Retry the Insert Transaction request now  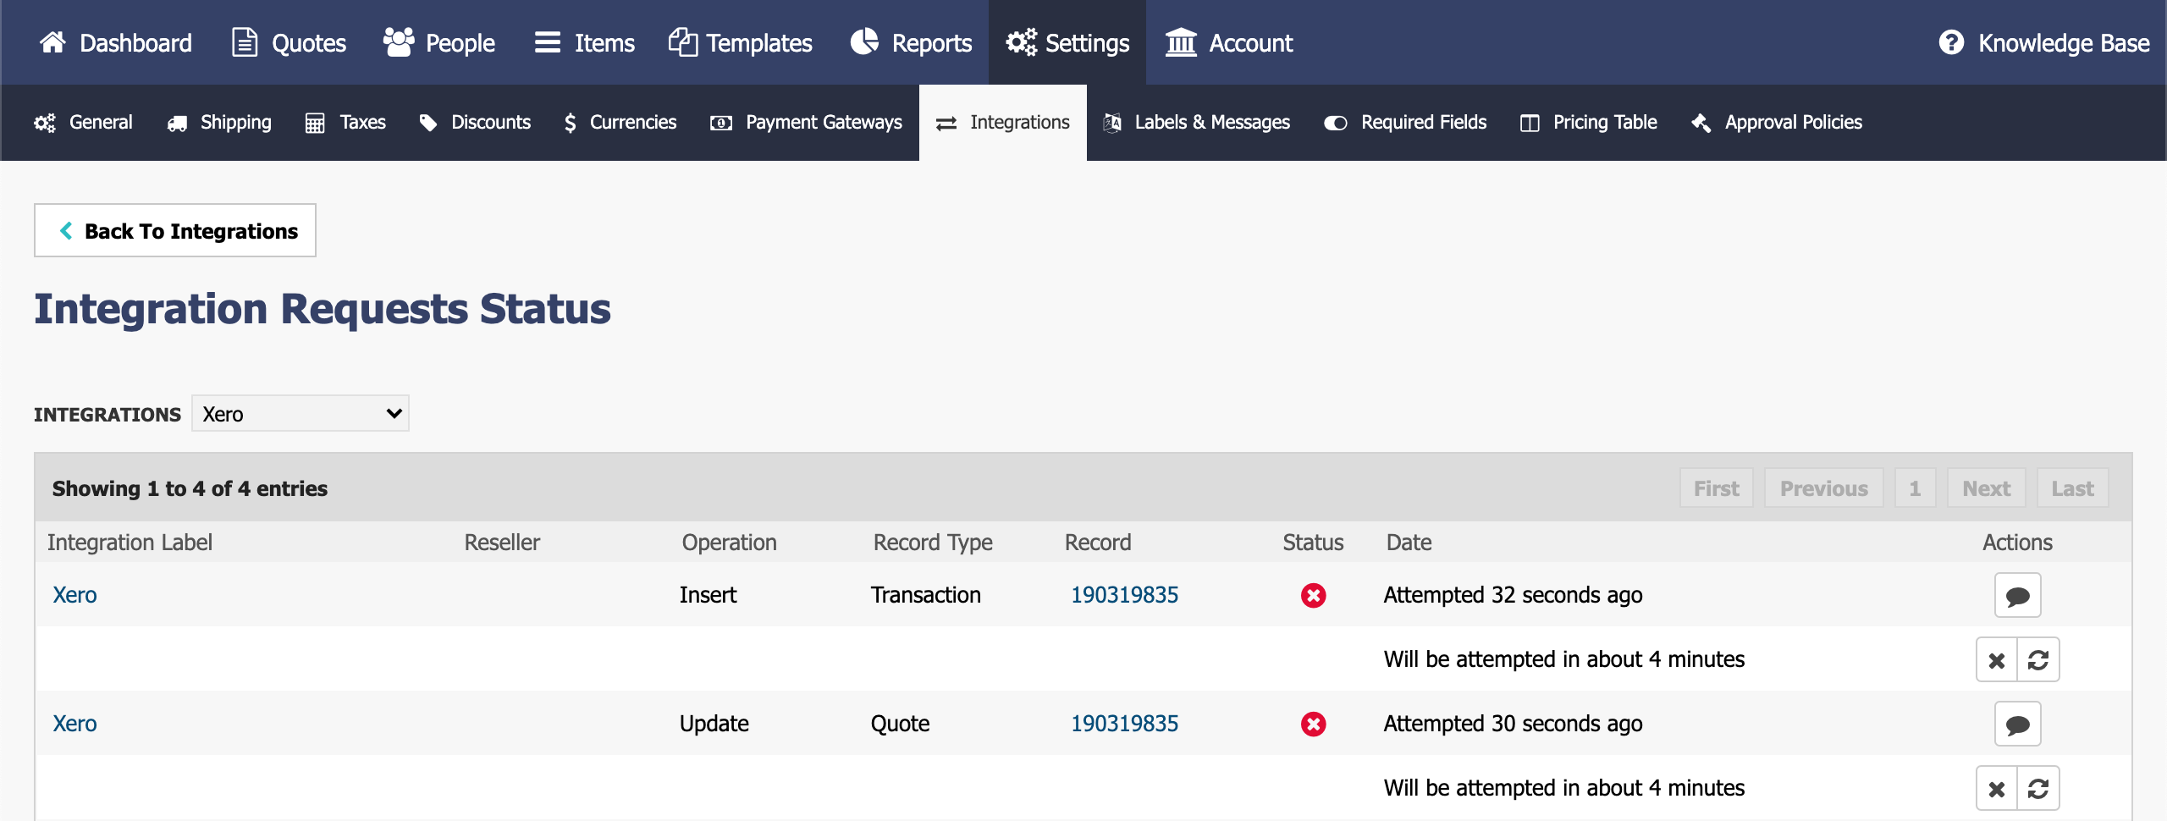pos(2038,659)
